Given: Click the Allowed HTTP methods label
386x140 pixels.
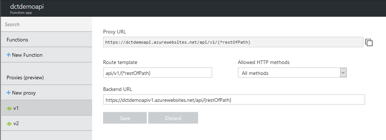Looking at the screenshot, I should (263, 63).
